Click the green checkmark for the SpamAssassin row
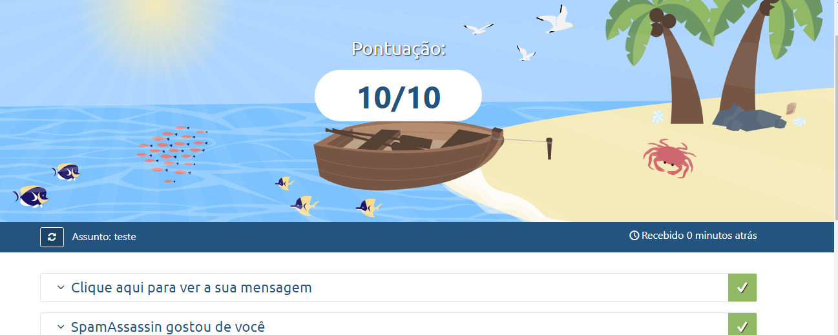The image size is (838, 335). (x=742, y=324)
